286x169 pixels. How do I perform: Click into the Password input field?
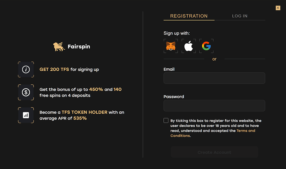click(x=214, y=106)
